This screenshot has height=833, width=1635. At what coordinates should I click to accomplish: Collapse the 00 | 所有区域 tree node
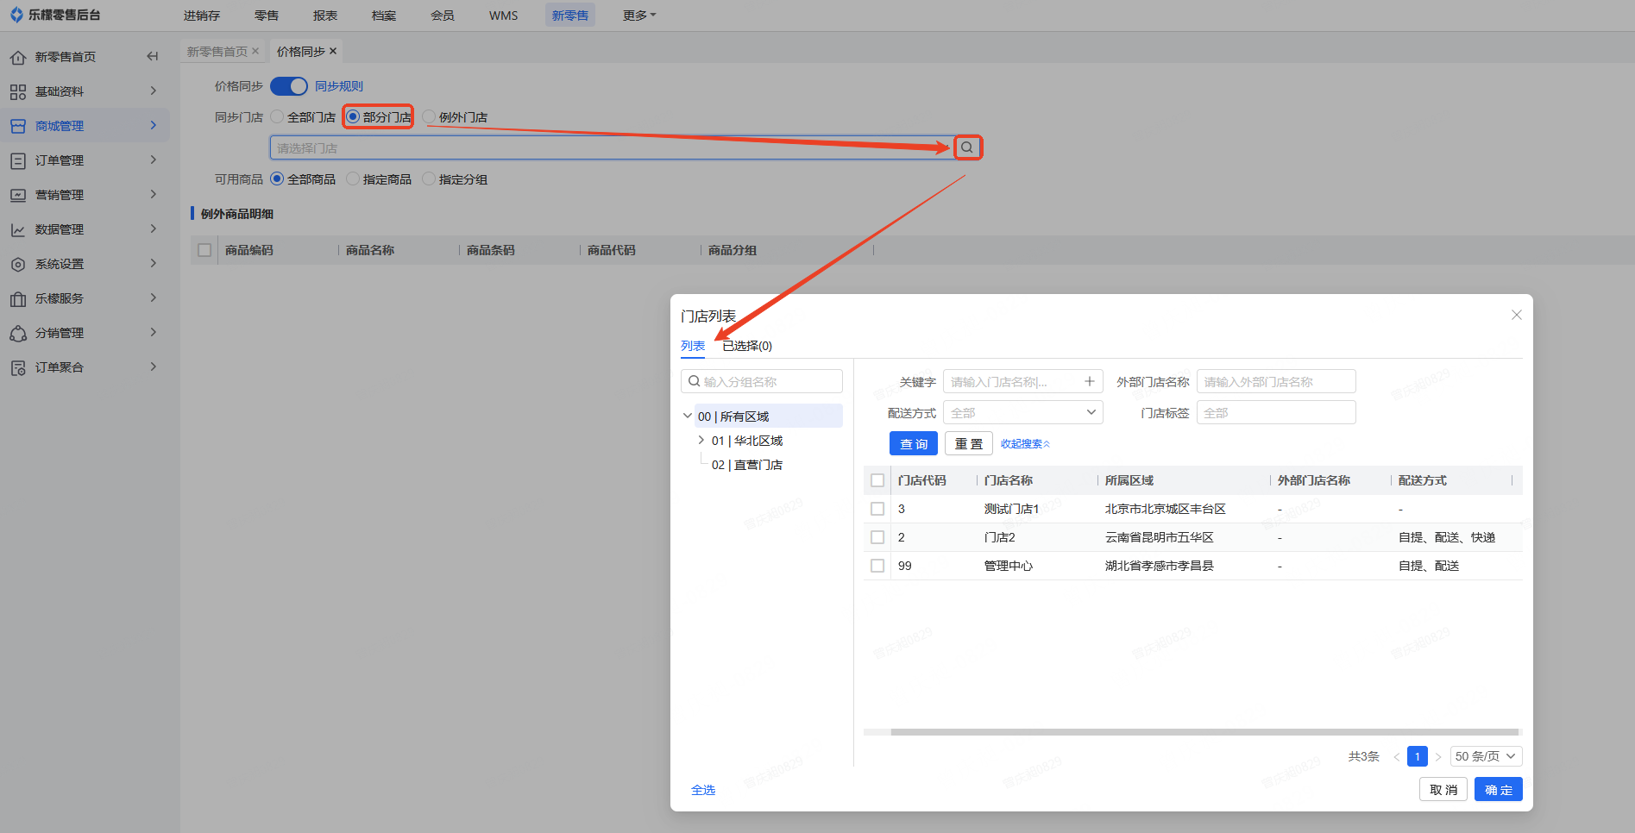click(688, 416)
